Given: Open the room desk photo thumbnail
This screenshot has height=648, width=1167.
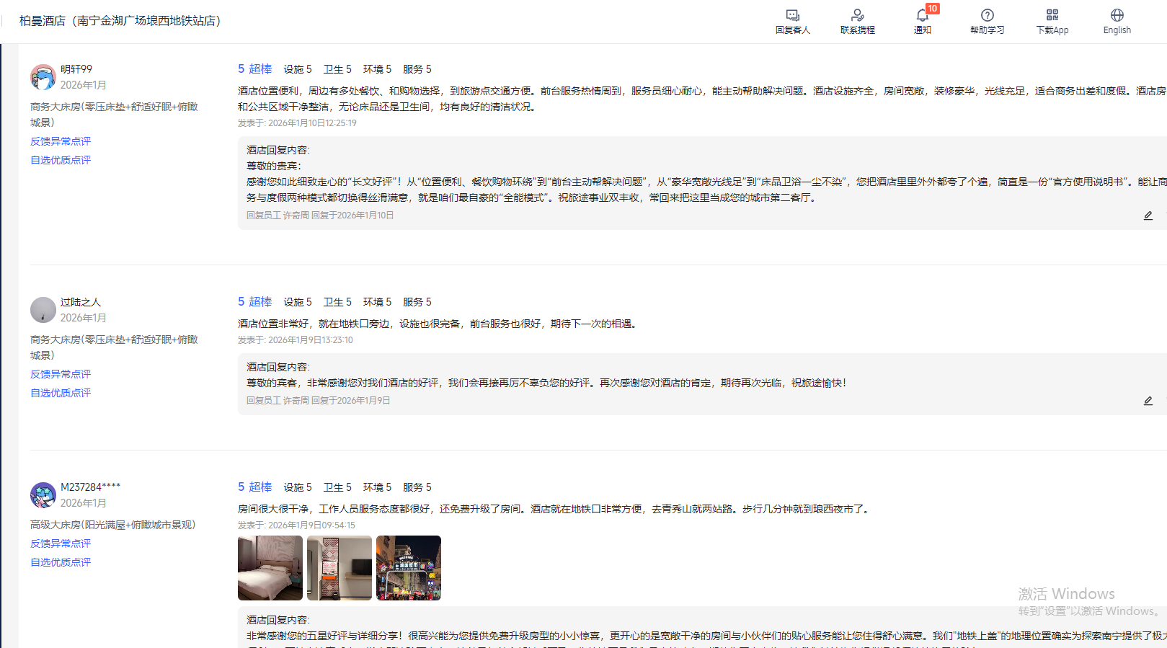Looking at the screenshot, I should (x=340, y=568).
